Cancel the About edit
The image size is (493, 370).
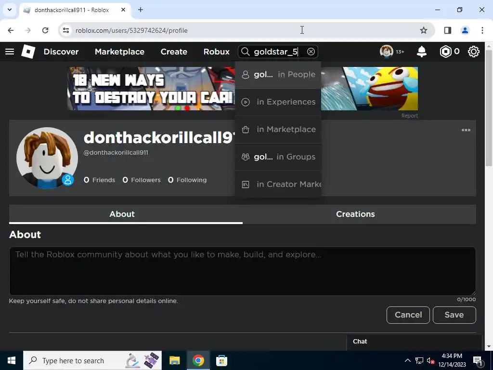click(408, 315)
